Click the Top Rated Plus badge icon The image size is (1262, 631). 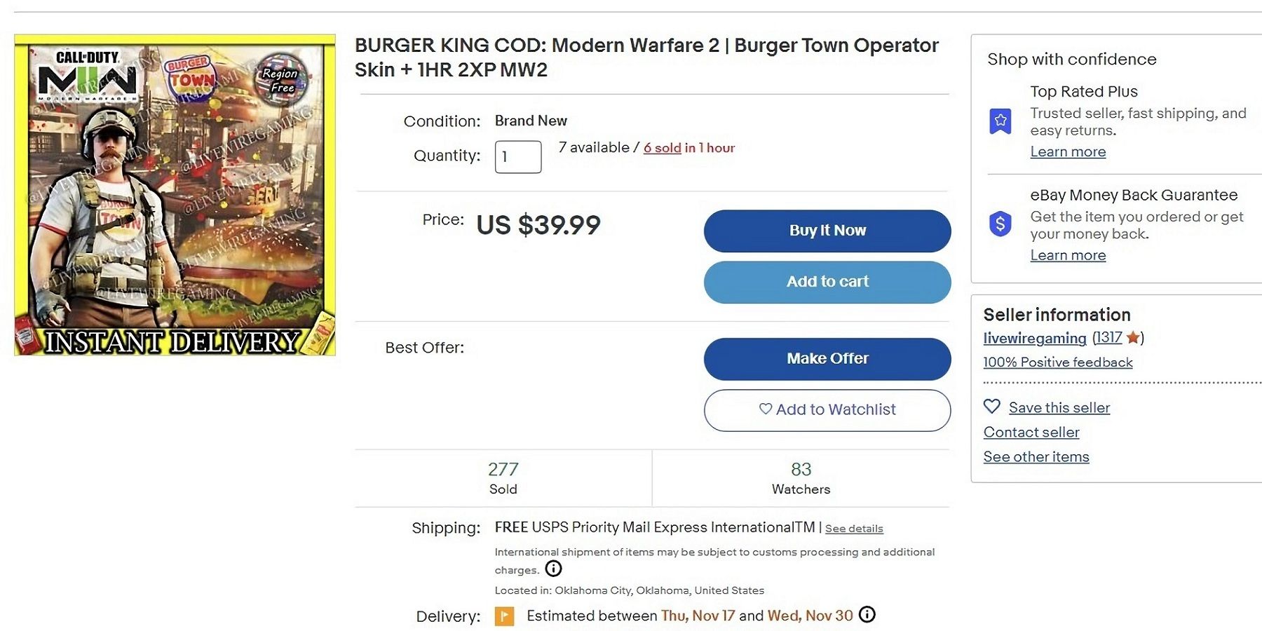pyautogui.click(x=998, y=121)
